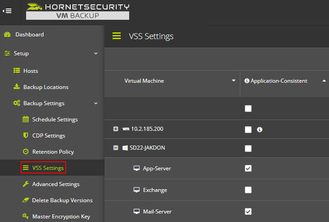The image size is (329, 222).
Task: Click info icon next to 10.2.185.200 checkbox
Action: point(260,129)
